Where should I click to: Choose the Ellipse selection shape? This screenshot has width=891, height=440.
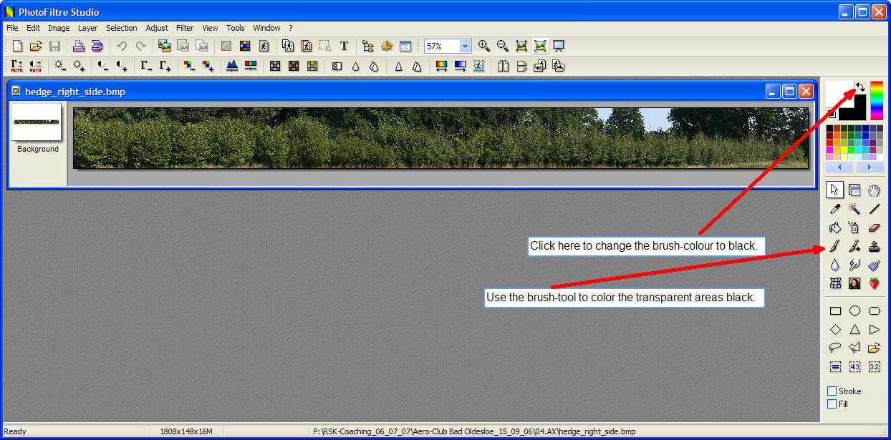[x=854, y=311]
